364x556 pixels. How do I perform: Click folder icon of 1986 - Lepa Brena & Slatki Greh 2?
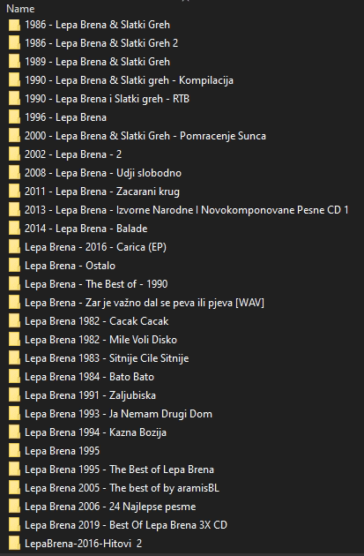pos(14,43)
